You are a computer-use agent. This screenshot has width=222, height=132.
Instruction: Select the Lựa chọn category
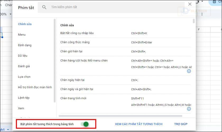coord(24,77)
